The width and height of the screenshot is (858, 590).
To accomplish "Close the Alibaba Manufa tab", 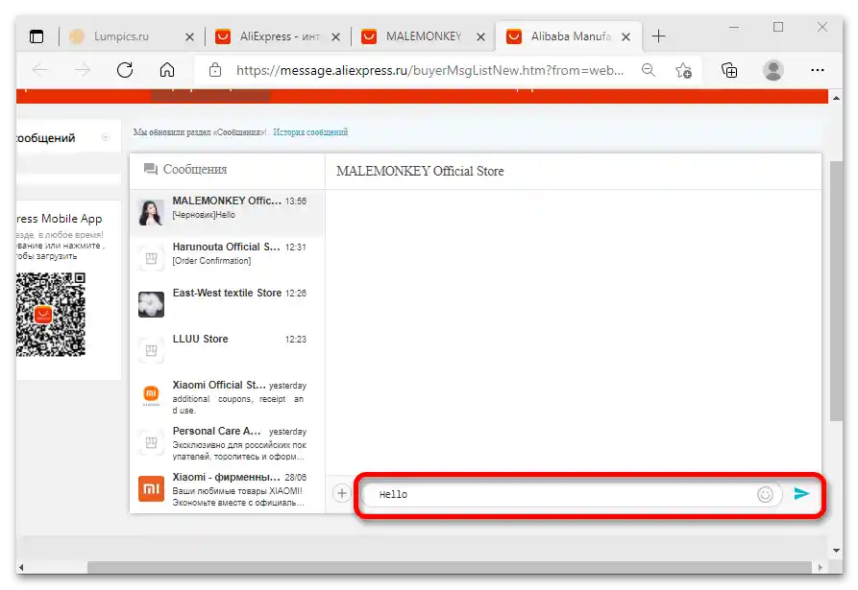I will [x=626, y=37].
